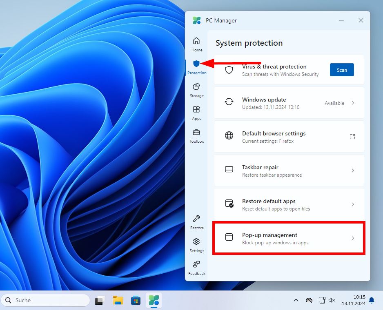Open Default browser settings externally
This screenshot has width=383, height=310.
click(352, 137)
